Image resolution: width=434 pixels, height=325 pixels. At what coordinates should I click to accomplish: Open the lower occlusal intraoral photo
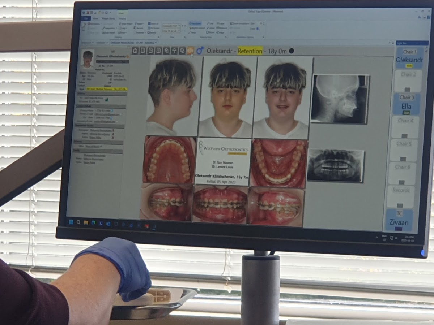pos(278,163)
